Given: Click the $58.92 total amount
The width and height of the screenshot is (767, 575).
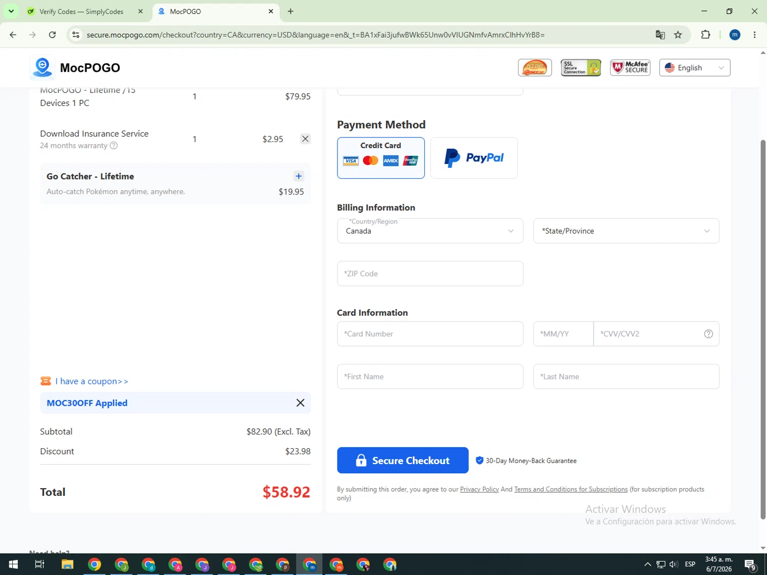Looking at the screenshot, I should tap(286, 492).
